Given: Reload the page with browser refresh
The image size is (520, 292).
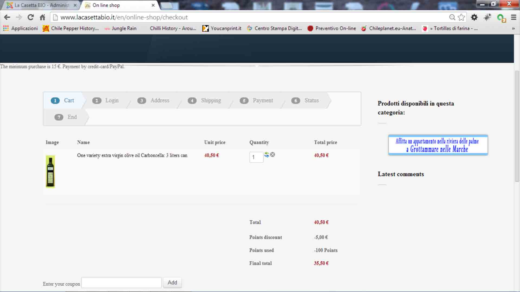Looking at the screenshot, I should (x=31, y=17).
